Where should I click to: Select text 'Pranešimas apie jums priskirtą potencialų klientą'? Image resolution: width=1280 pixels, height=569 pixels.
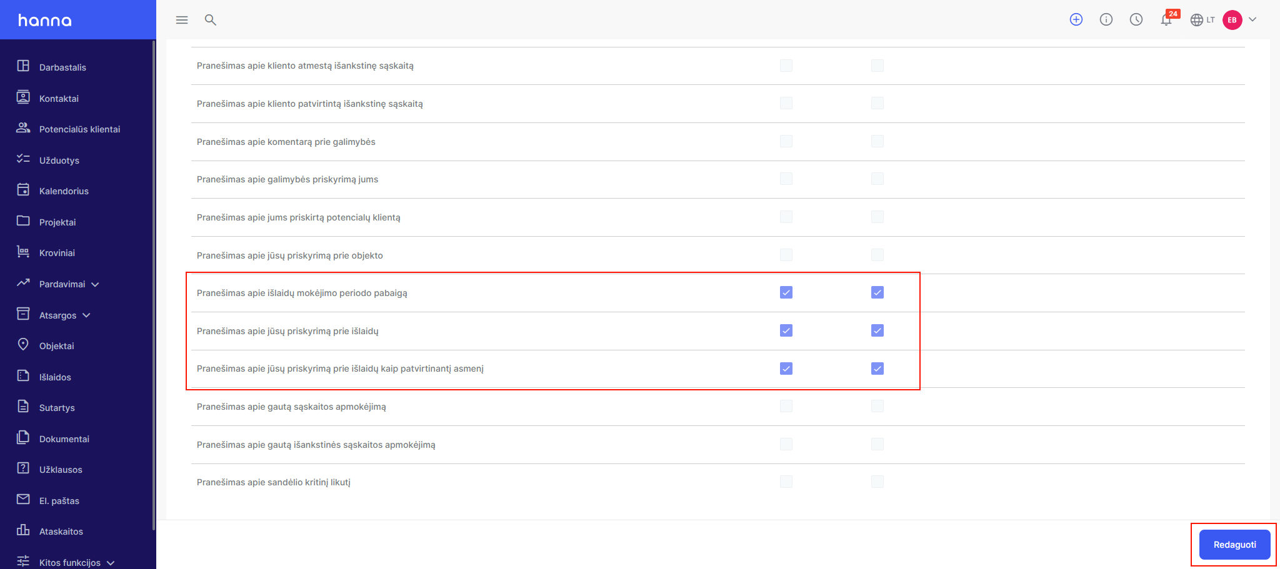point(299,217)
